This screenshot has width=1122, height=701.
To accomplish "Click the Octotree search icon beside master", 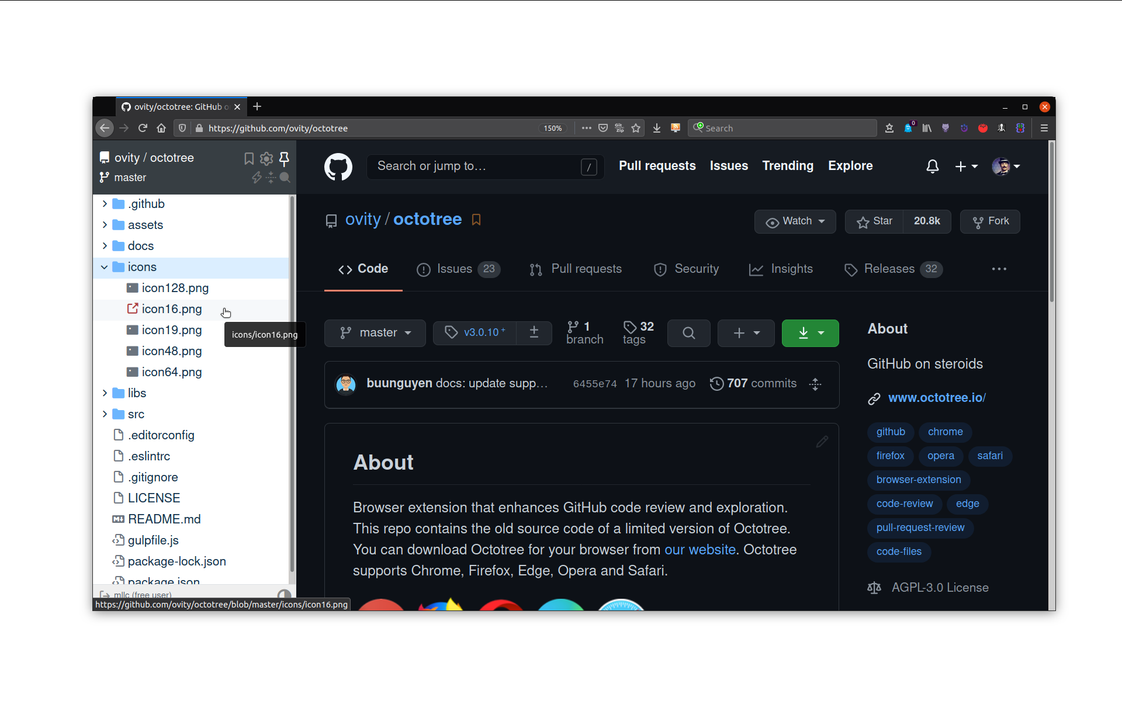I will tap(285, 178).
